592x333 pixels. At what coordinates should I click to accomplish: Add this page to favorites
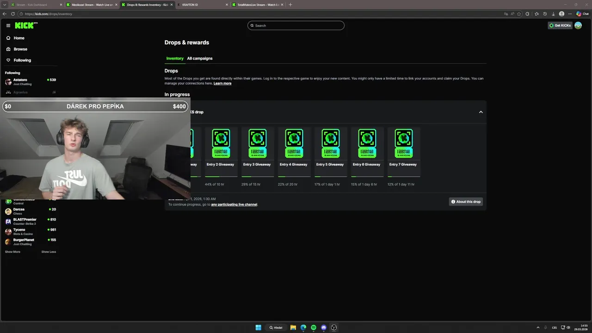click(519, 14)
